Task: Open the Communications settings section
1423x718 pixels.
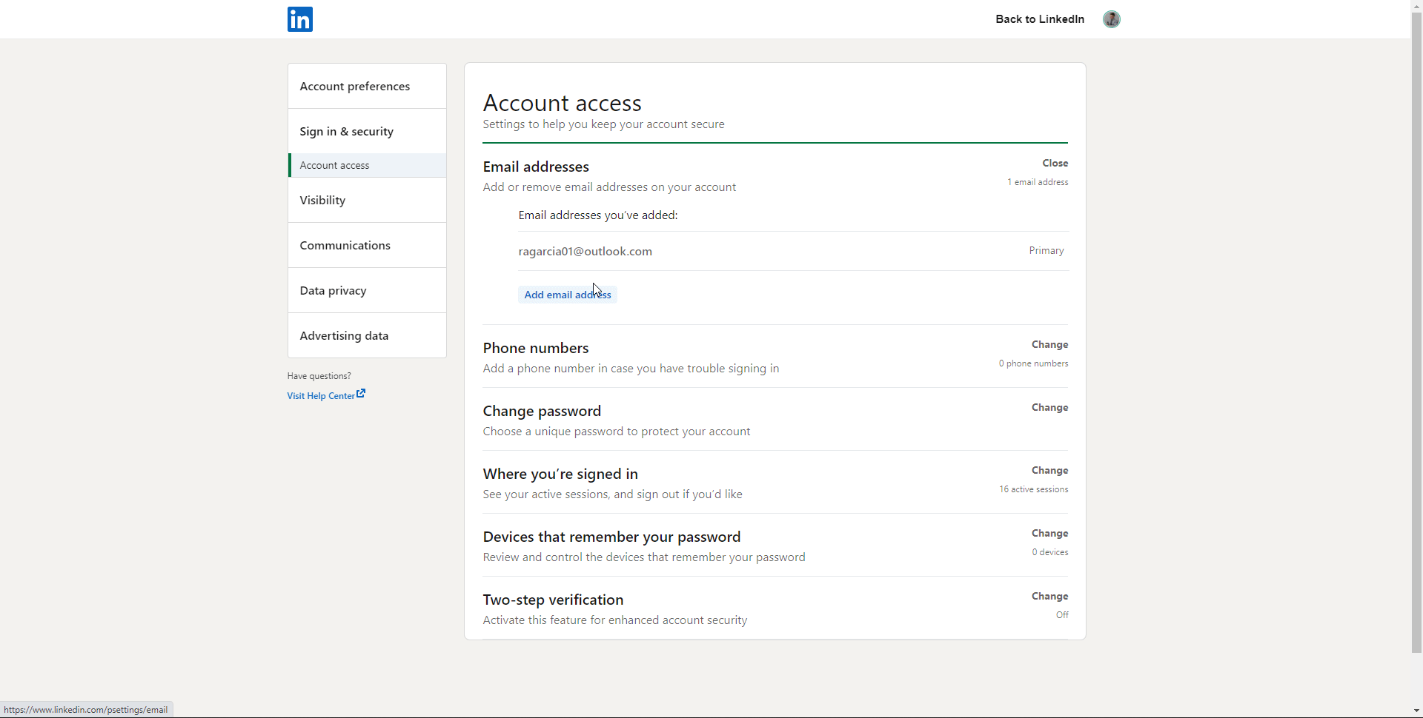Action: point(345,246)
